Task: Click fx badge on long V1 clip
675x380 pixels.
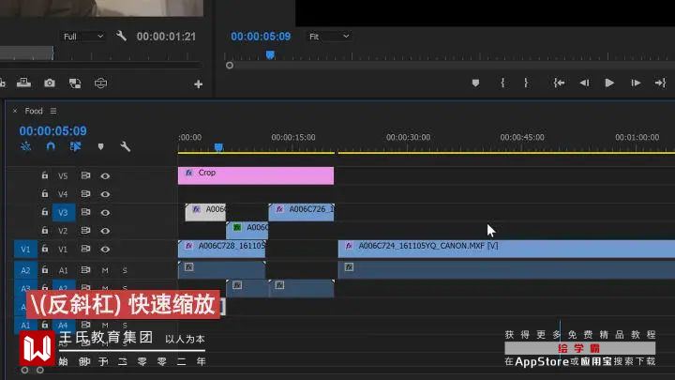Action: (349, 246)
